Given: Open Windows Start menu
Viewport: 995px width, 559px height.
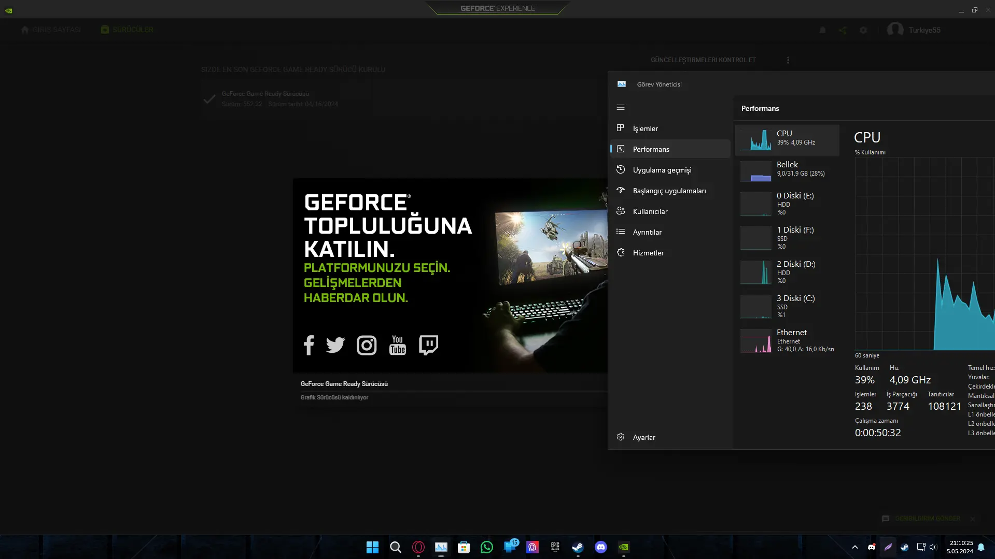Looking at the screenshot, I should pos(372,547).
